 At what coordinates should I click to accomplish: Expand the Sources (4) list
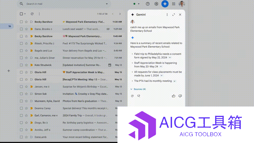click(138, 89)
